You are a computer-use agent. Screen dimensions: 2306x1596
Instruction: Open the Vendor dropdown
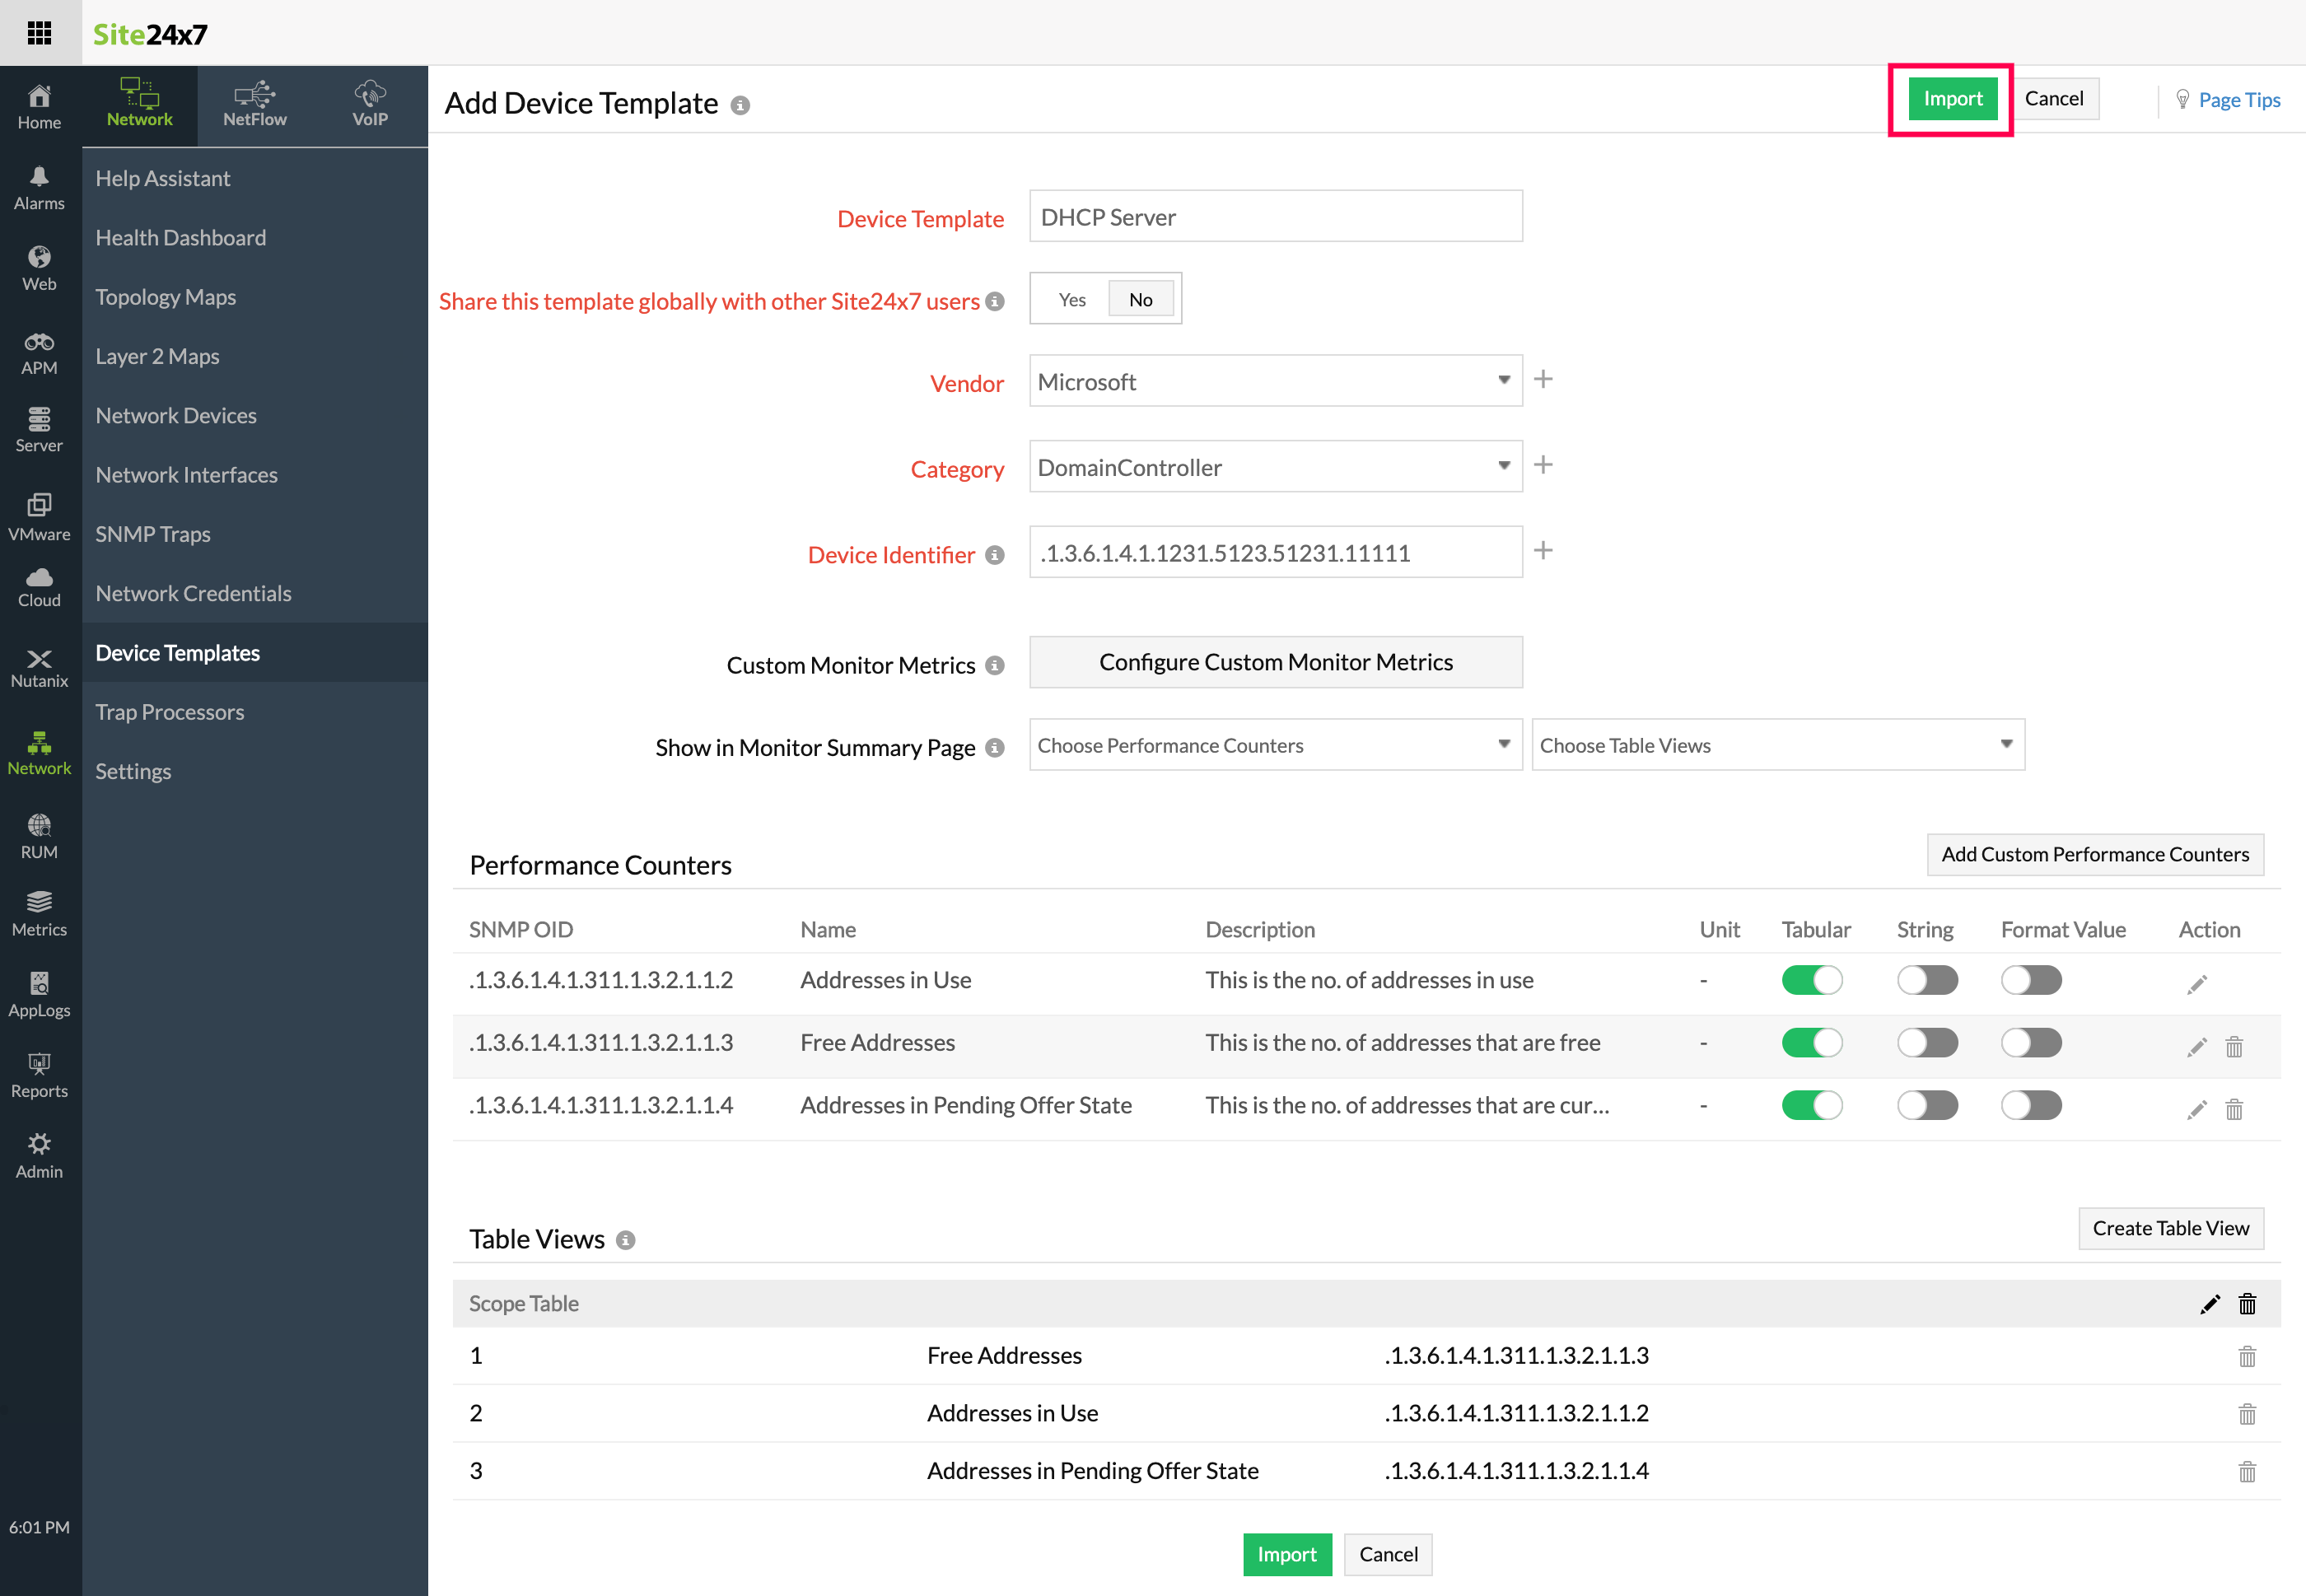pyautogui.click(x=1274, y=381)
